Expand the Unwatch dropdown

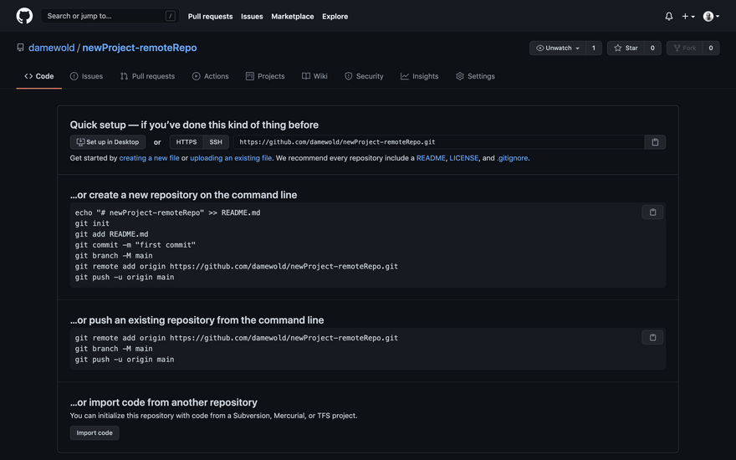click(x=558, y=49)
